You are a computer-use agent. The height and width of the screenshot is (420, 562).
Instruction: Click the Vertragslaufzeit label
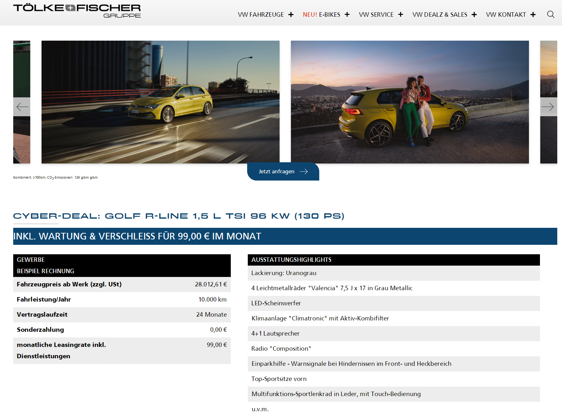pos(42,314)
